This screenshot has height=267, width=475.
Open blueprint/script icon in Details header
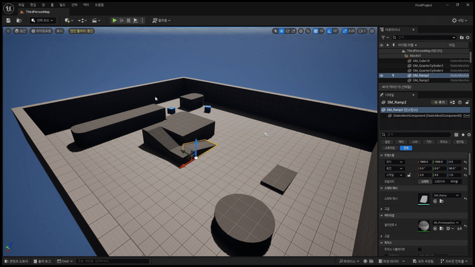pyautogui.click(x=452, y=102)
